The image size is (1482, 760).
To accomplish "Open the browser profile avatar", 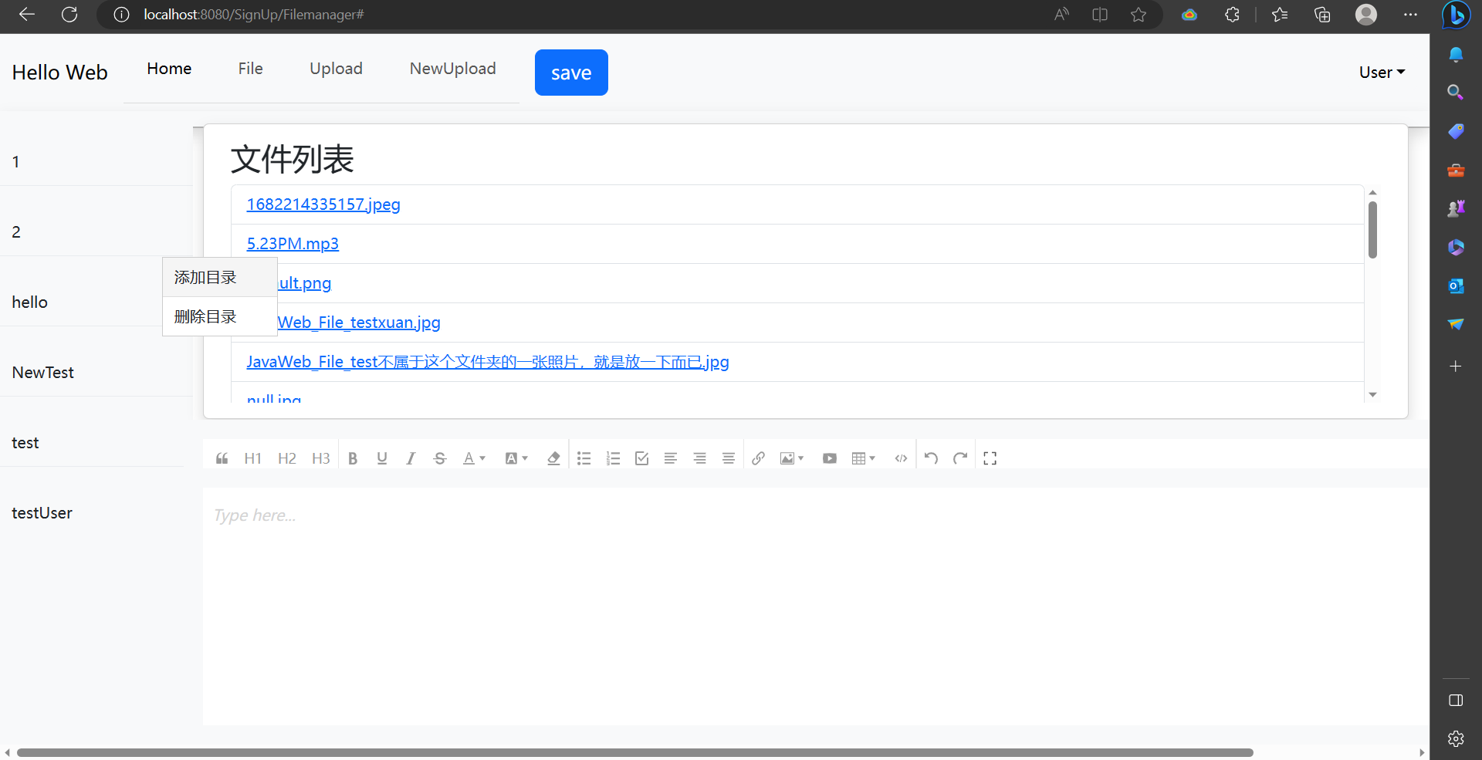I will (1366, 15).
